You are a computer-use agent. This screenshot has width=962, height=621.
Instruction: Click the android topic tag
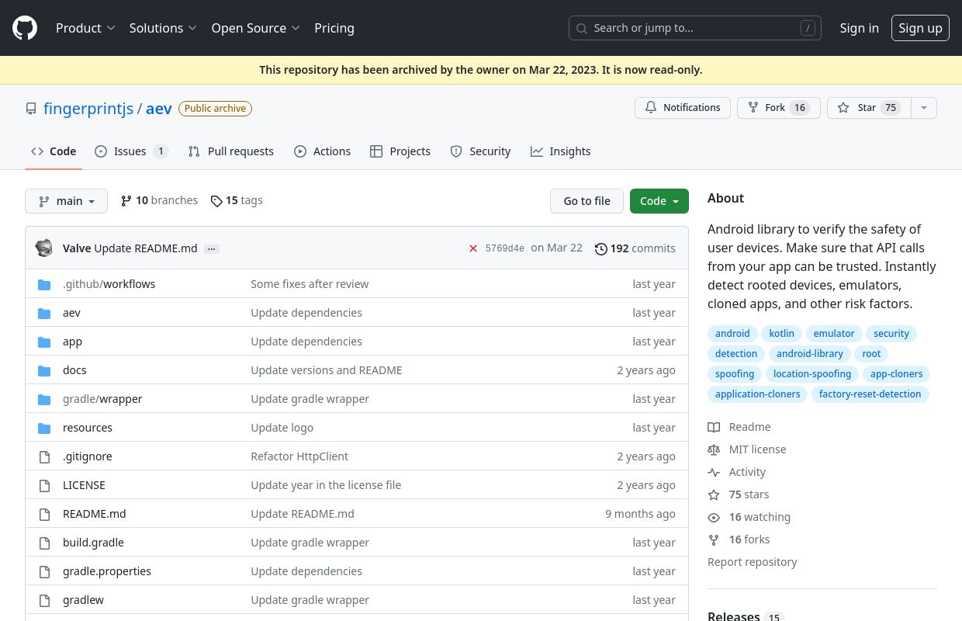[x=732, y=334]
